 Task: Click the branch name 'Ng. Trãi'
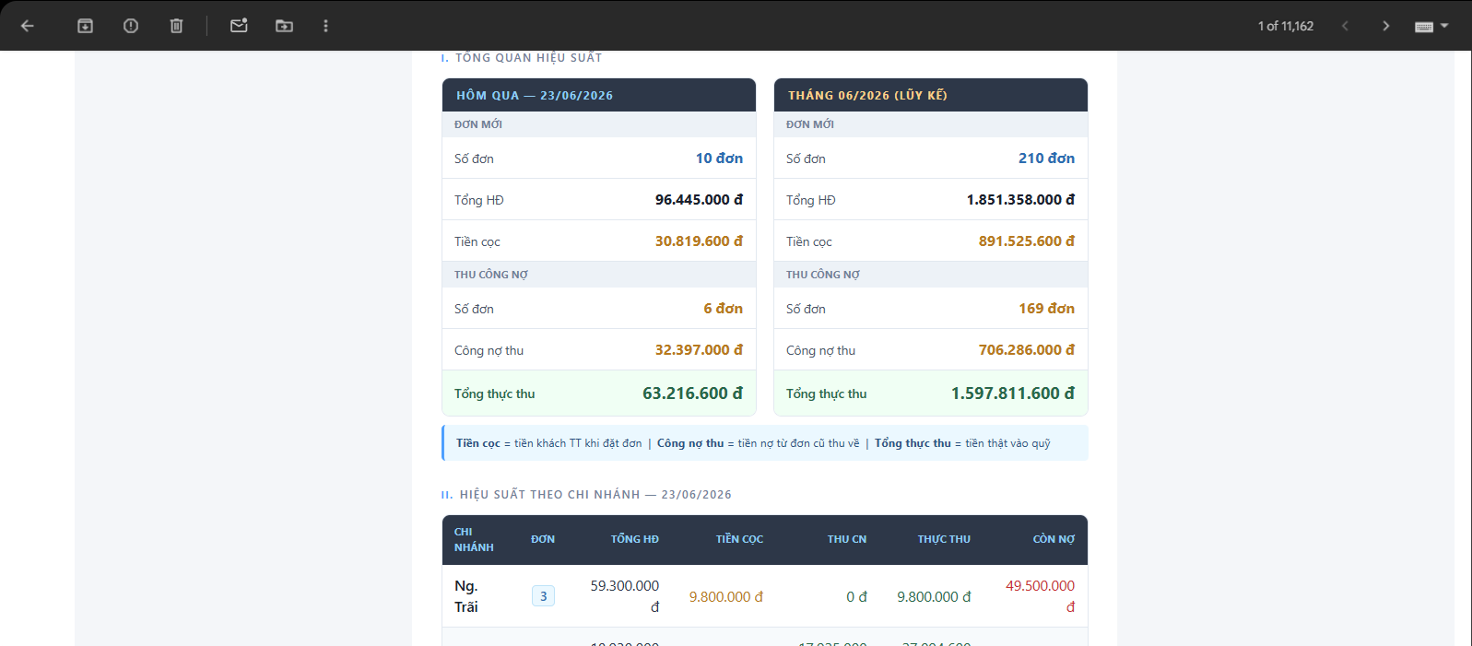(x=466, y=596)
